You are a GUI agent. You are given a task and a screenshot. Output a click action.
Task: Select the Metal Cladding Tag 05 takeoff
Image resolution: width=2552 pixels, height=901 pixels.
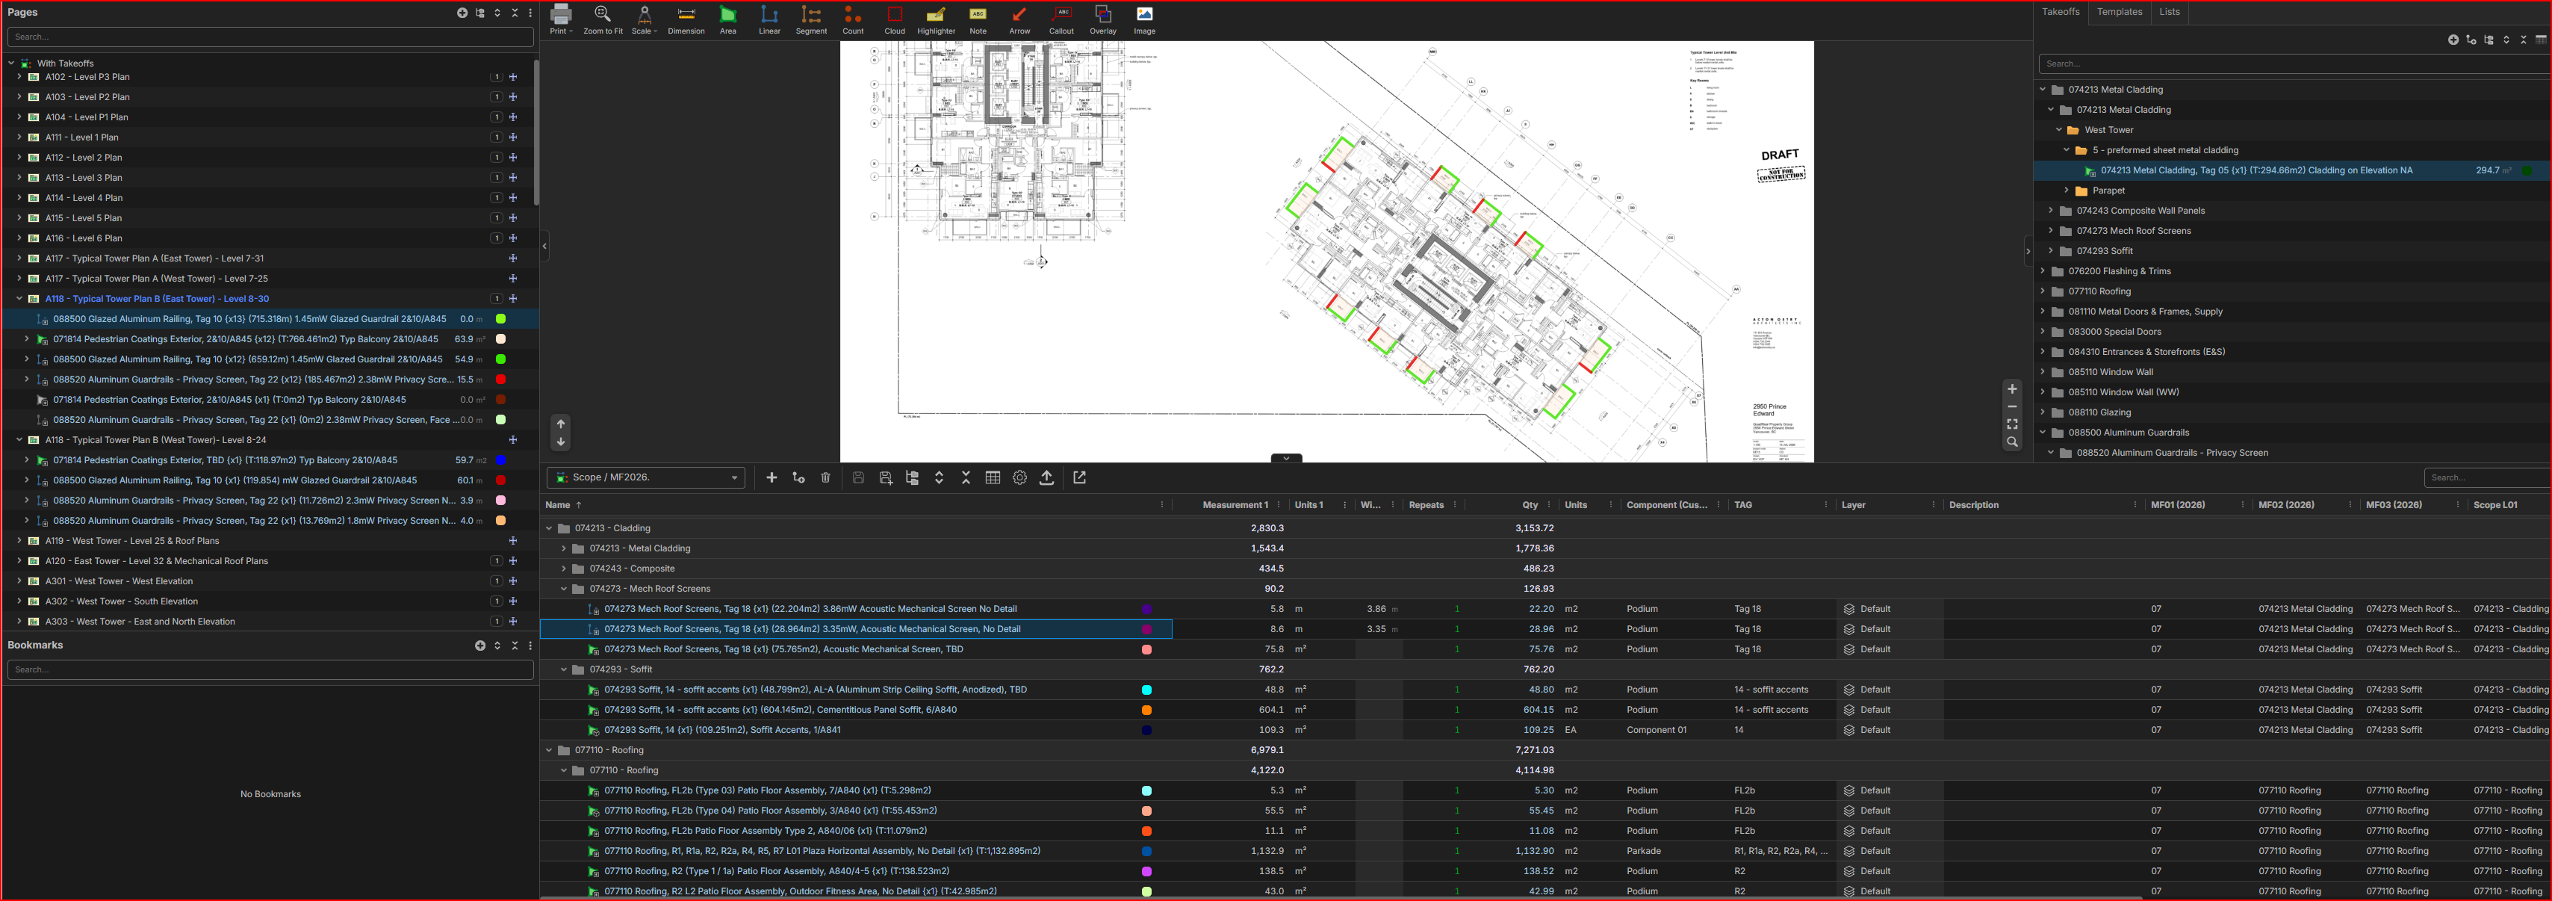click(x=2255, y=170)
